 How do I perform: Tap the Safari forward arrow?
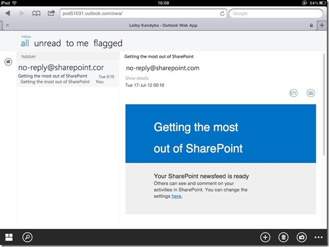[x=22, y=14]
